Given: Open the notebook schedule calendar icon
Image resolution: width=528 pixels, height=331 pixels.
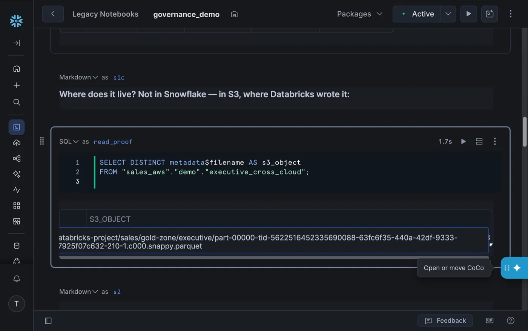Looking at the screenshot, I should pyautogui.click(x=490, y=14).
